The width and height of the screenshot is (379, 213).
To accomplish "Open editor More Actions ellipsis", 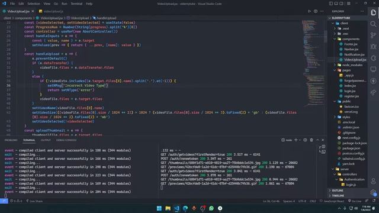I will [322, 11].
